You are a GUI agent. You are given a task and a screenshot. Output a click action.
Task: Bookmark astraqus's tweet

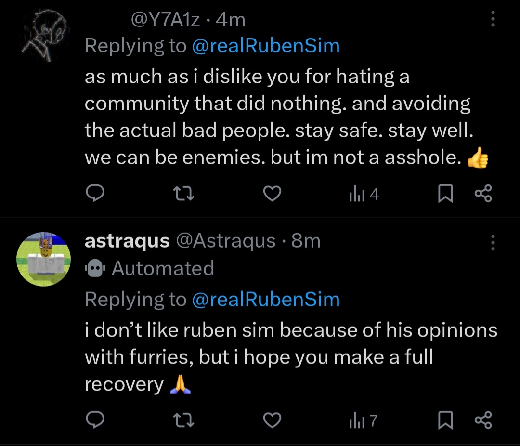pos(446,421)
